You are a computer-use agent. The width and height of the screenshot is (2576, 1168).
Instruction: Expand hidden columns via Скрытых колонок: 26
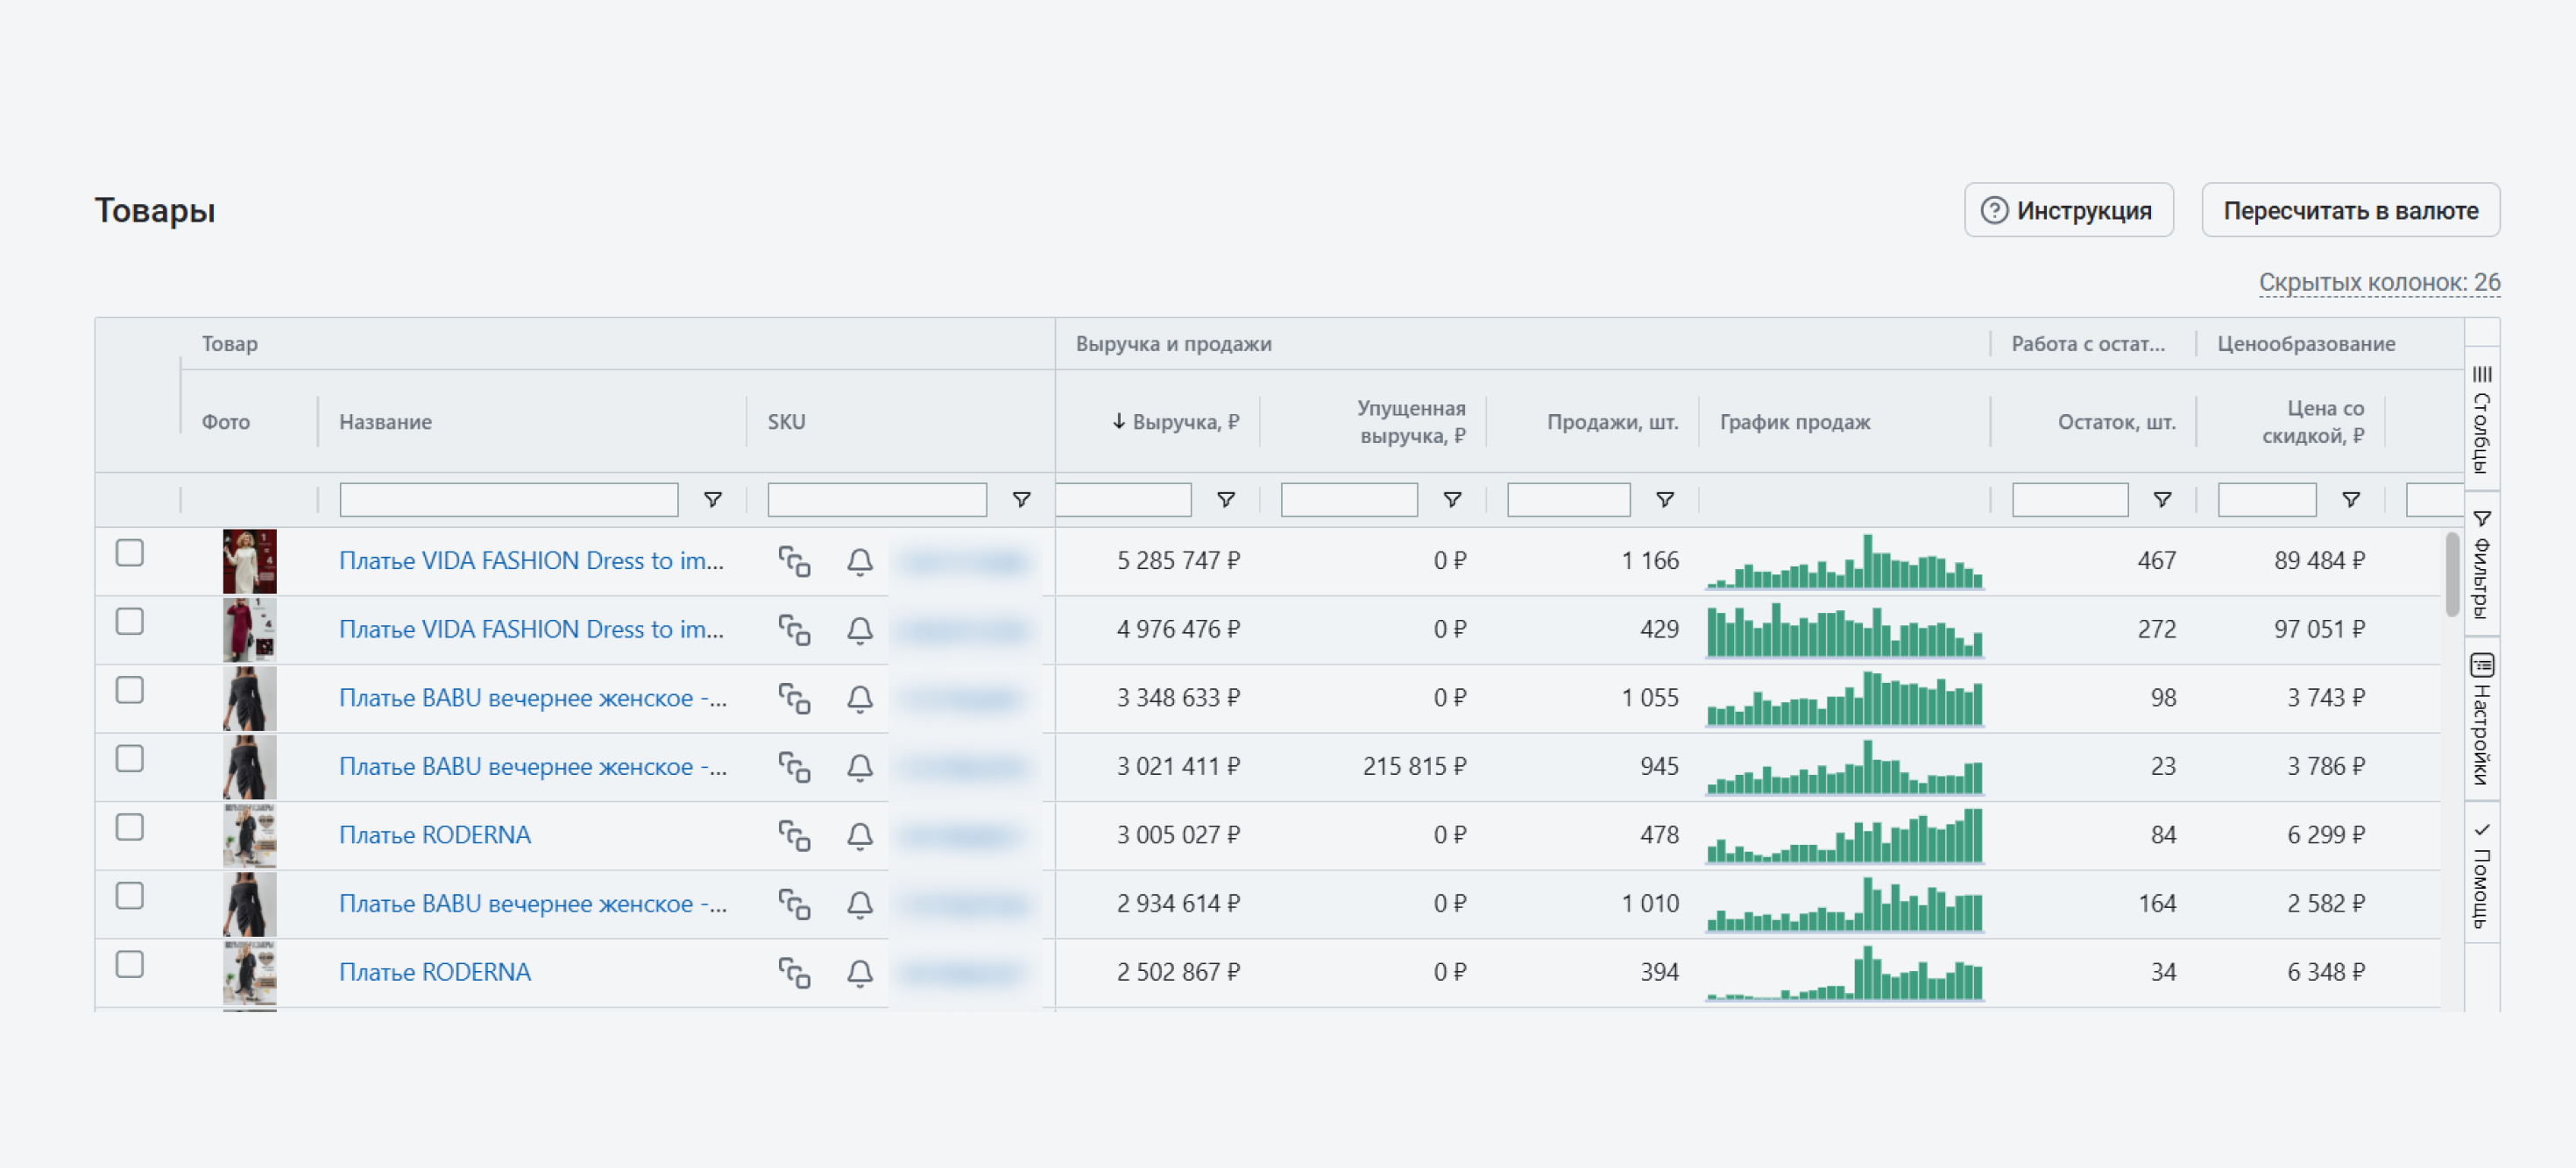coord(2378,283)
